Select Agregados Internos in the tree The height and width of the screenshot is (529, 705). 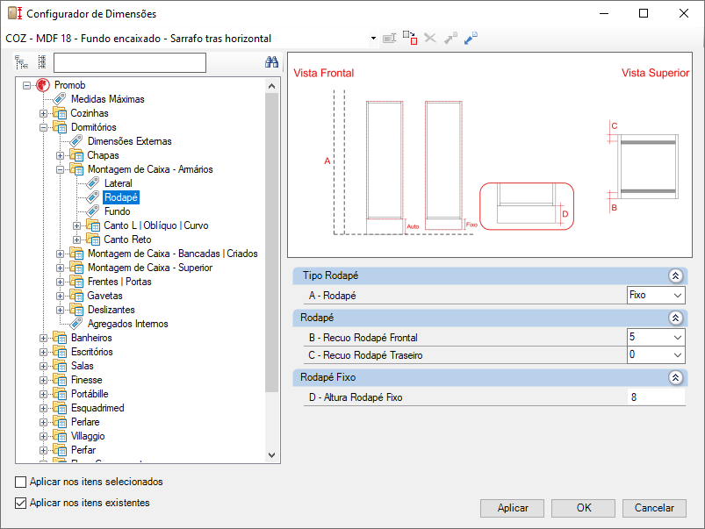tap(127, 324)
